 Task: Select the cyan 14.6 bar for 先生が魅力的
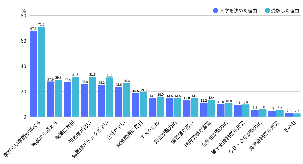178,108
